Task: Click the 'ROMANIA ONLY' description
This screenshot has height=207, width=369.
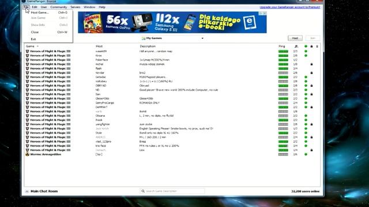Action: pyautogui.click(x=149, y=103)
